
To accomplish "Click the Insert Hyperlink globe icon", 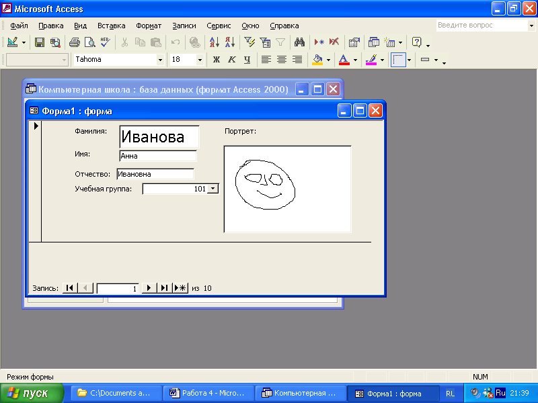I will click(195, 42).
